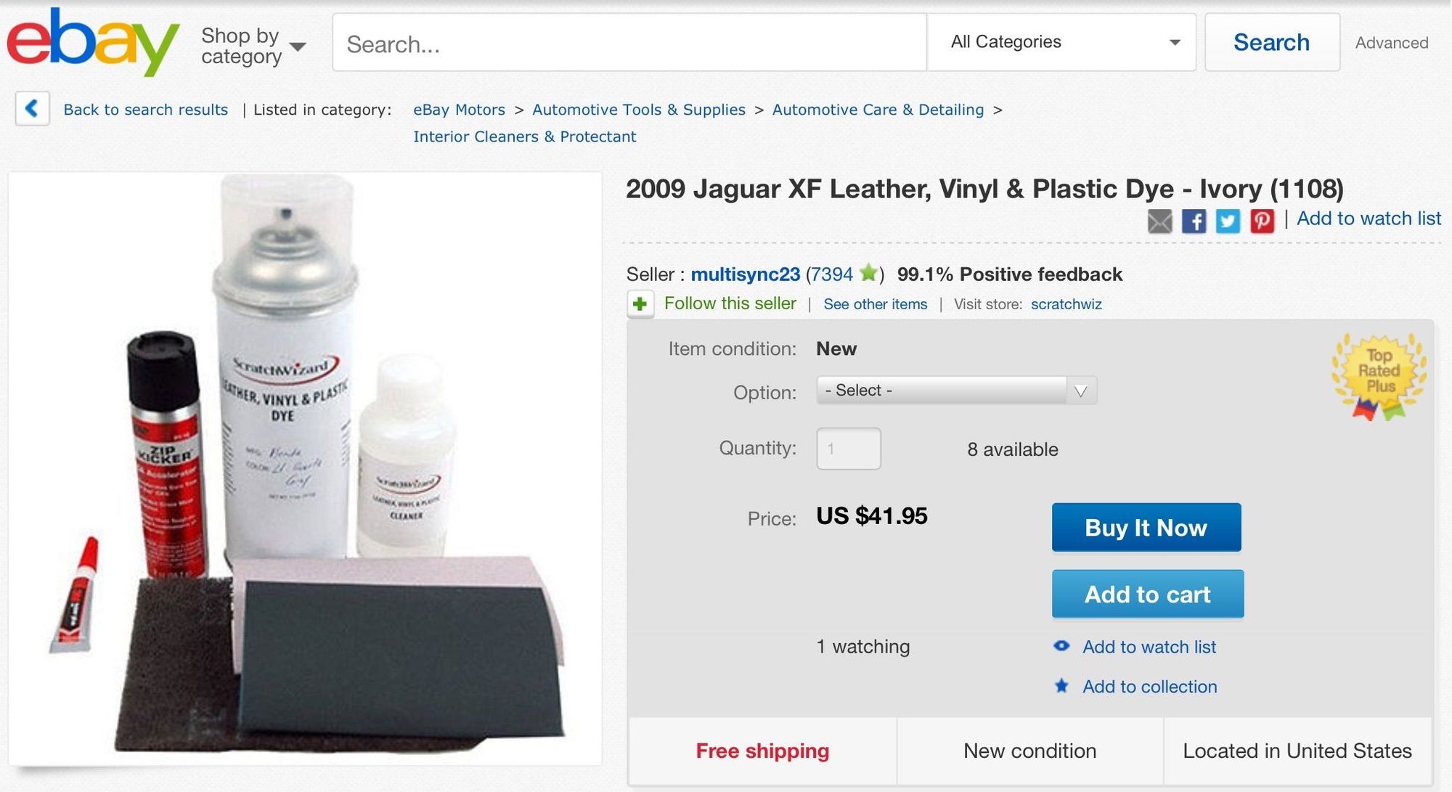Open eBay Motors breadcrumb category

(459, 110)
